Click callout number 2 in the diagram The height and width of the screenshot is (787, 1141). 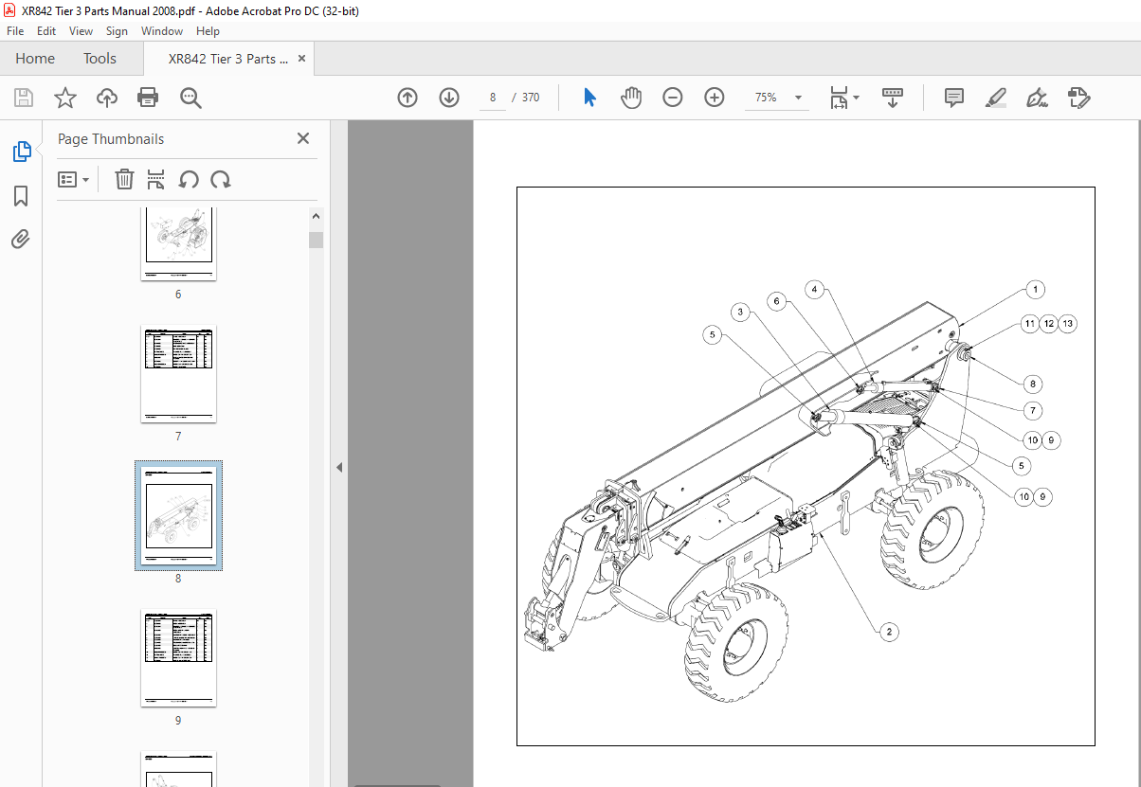coord(887,632)
